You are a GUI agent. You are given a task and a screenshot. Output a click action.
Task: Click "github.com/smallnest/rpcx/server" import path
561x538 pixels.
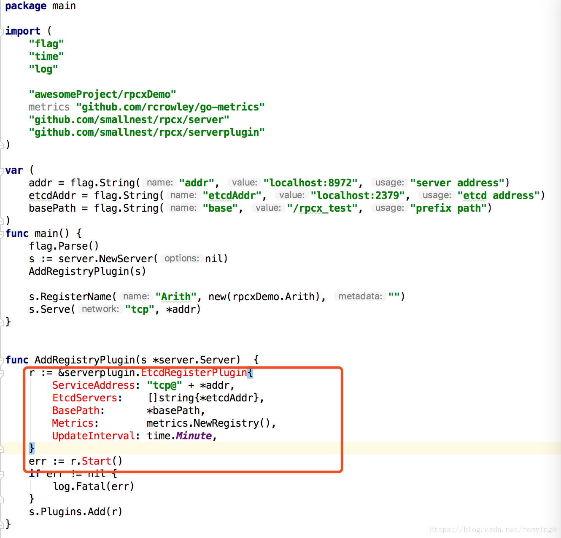pos(129,120)
